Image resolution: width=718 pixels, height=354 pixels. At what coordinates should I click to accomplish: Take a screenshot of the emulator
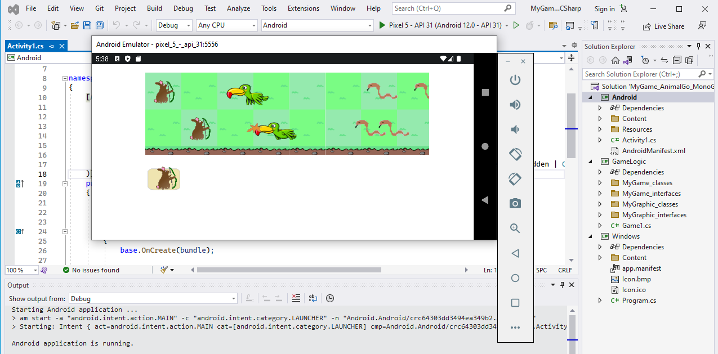point(515,203)
